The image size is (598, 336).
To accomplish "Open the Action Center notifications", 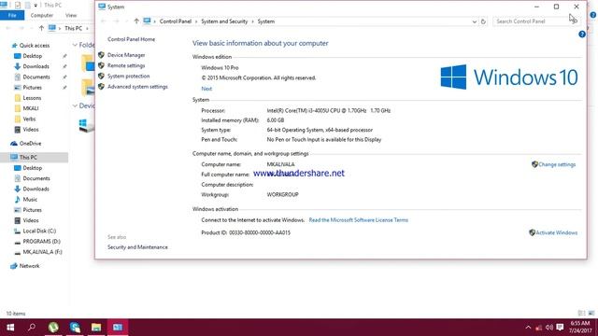I will pyautogui.click(x=560, y=328).
